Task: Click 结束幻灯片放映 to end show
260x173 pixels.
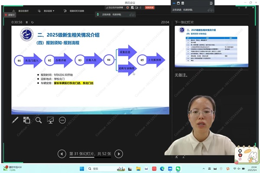Action: click(77, 10)
